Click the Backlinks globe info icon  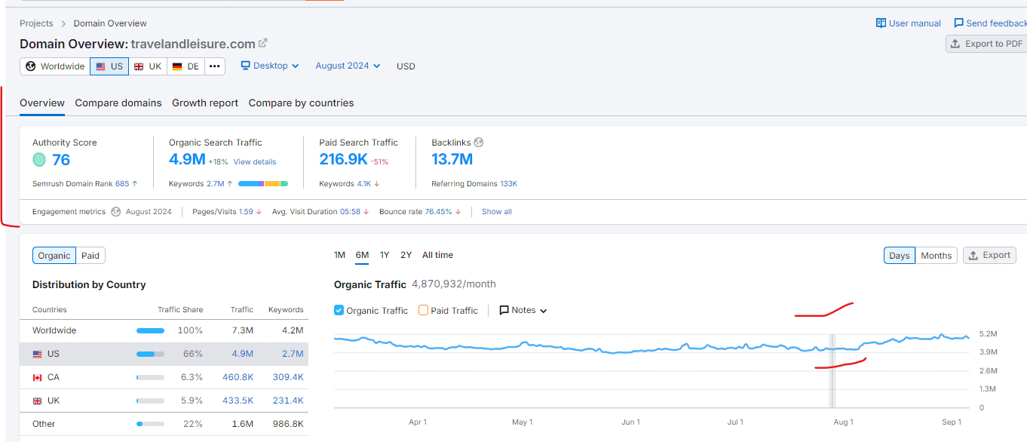click(478, 143)
